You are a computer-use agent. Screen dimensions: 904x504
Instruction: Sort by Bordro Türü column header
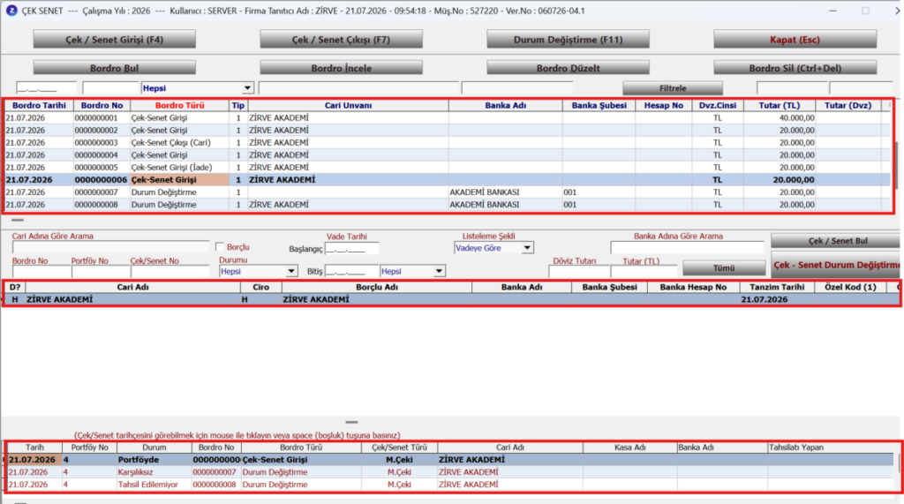180,106
